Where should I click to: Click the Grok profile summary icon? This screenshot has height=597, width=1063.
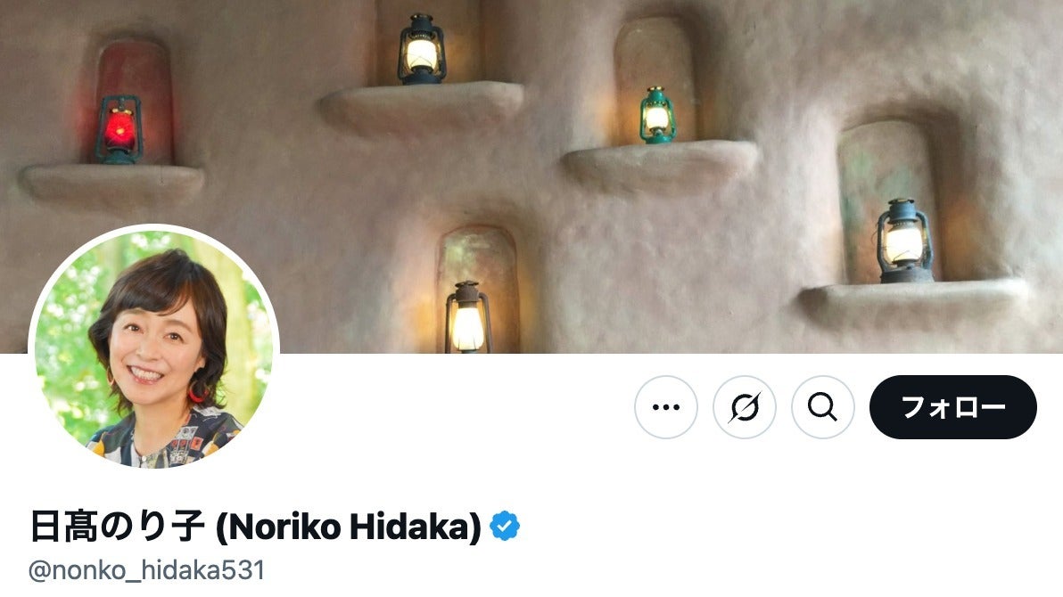[x=745, y=407]
